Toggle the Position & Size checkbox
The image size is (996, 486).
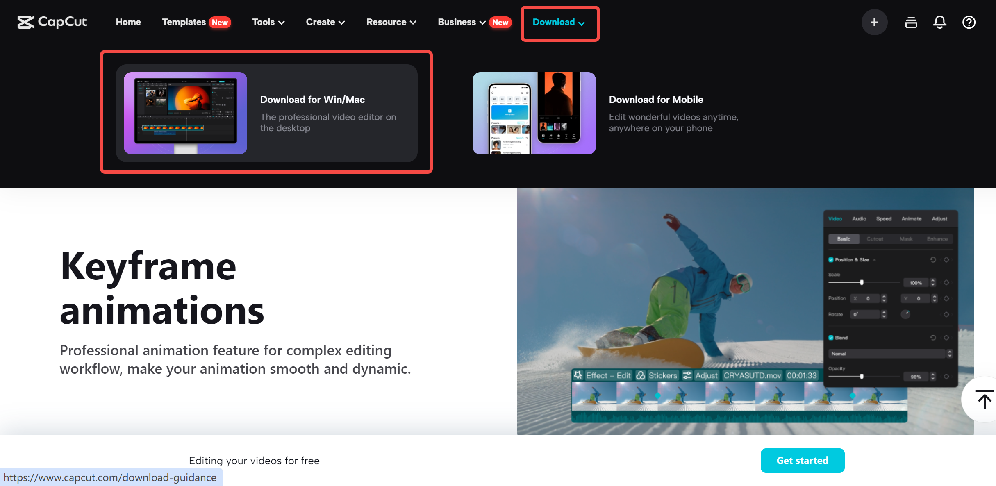[x=831, y=260]
